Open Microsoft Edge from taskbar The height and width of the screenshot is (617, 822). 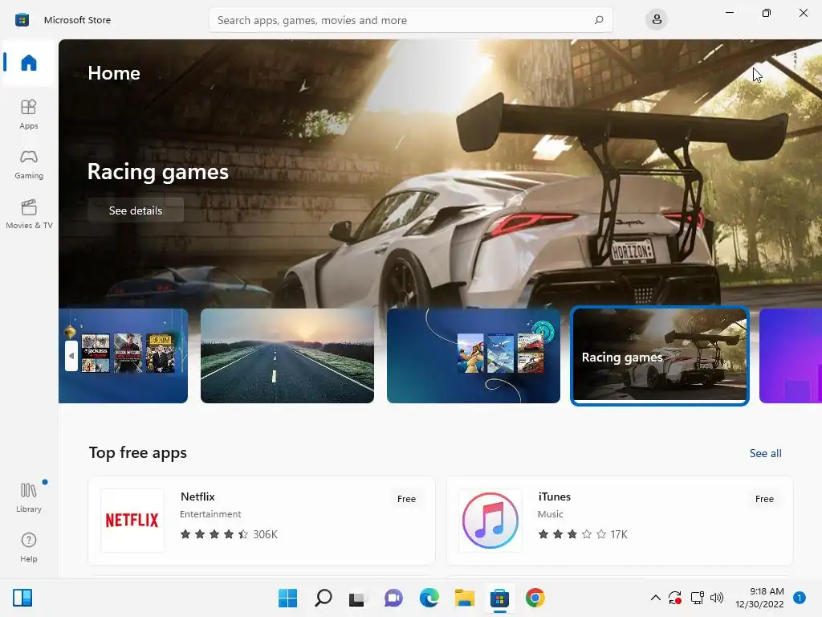point(429,598)
